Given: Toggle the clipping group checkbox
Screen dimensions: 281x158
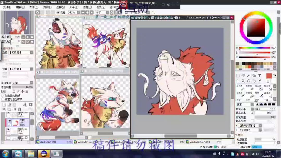Looking at the screenshot, I should (x=3, y=96).
